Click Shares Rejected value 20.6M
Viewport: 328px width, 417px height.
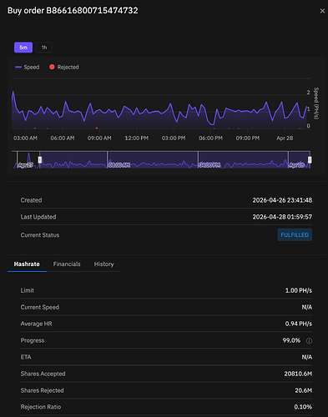(303, 390)
